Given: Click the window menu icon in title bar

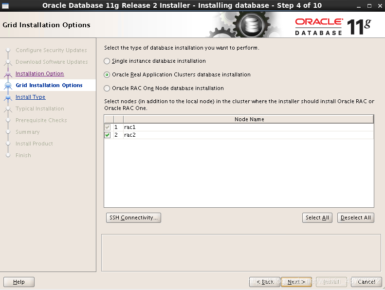Looking at the screenshot, I should [x=5, y=6].
